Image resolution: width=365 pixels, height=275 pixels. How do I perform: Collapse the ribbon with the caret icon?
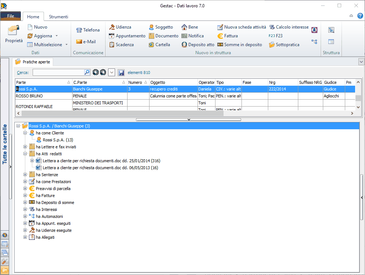[x=351, y=16]
